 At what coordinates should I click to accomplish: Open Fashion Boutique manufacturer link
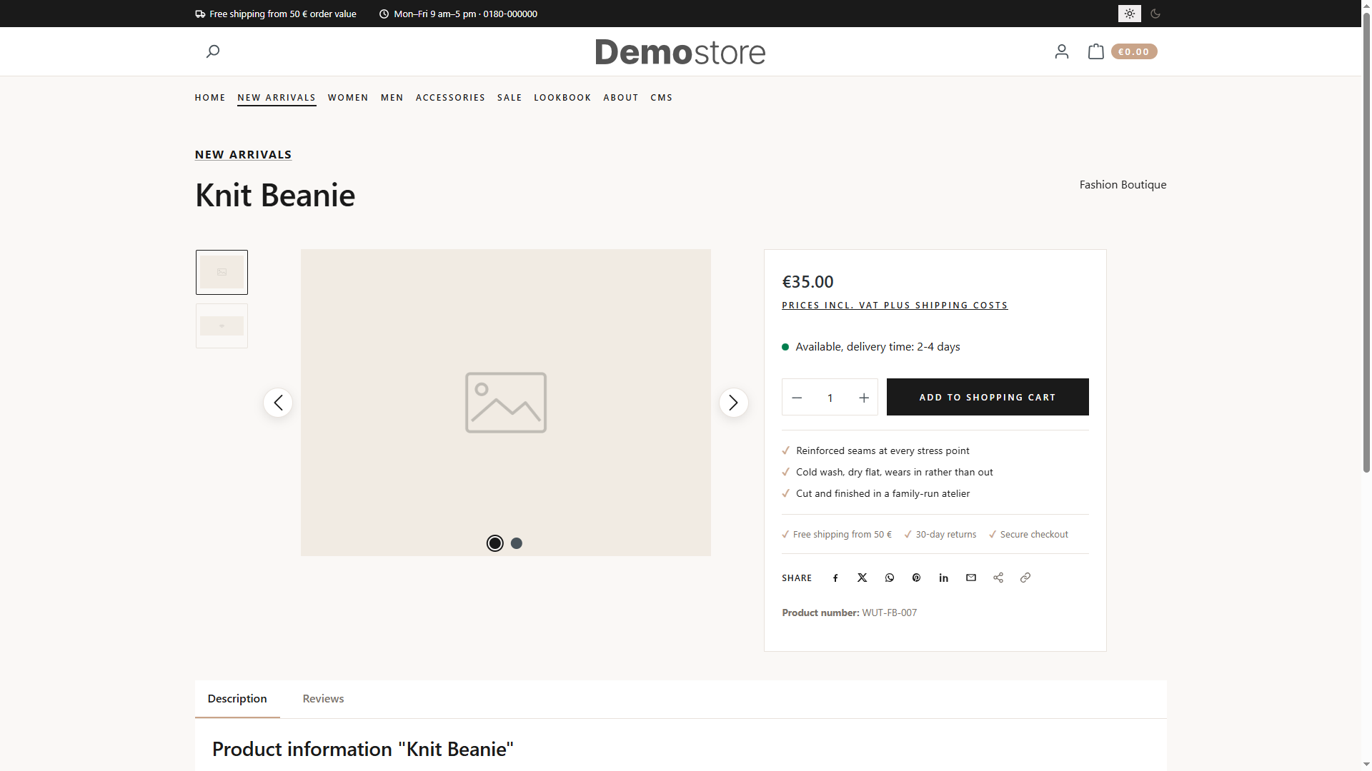point(1123,185)
